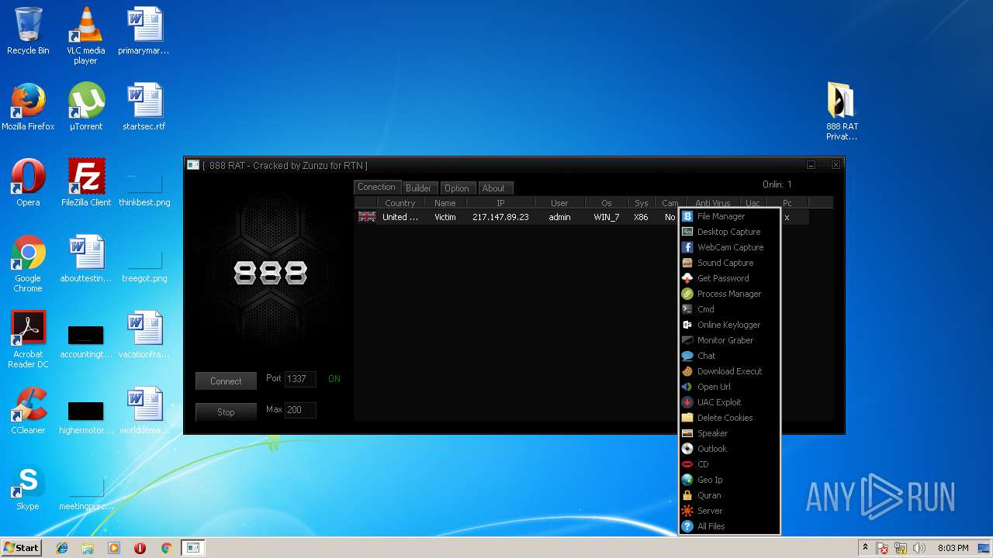Open the Option tab
993x558 pixels.
click(x=456, y=188)
